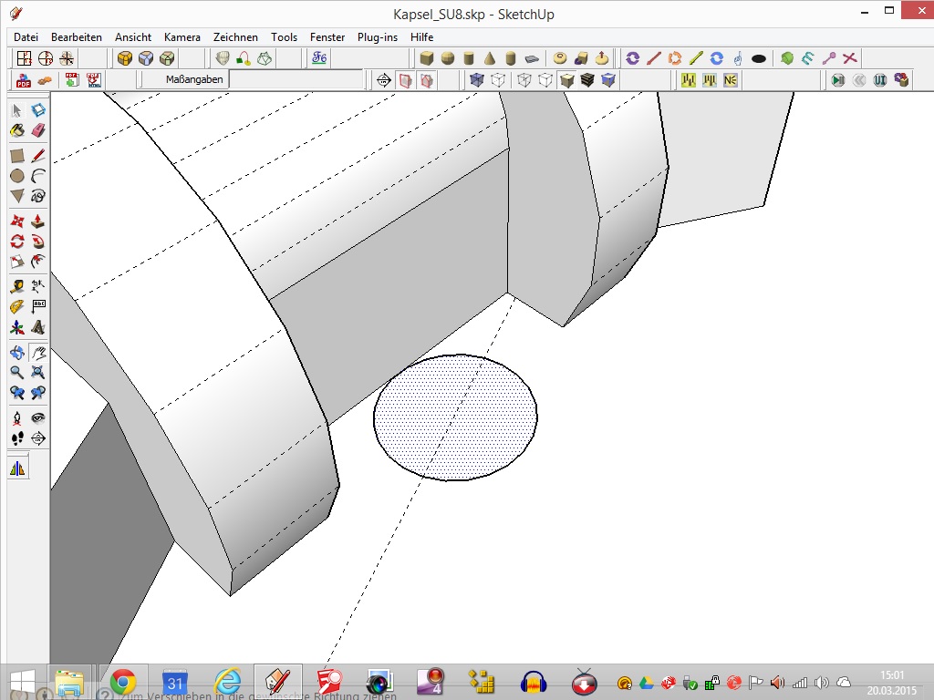This screenshot has width=934, height=700.
Task: Toggle X-ray face style
Action: [476, 80]
